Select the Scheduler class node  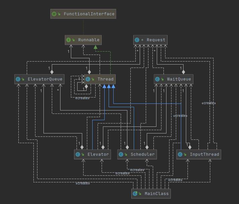[x=137, y=154]
